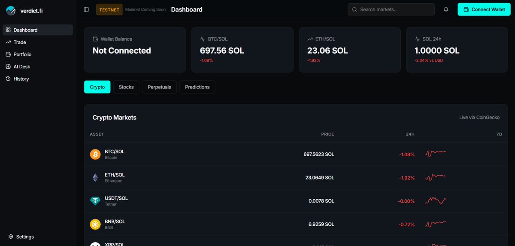Click the -0.72% change value
This screenshot has height=246, width=515.
(x=407, y=224)
